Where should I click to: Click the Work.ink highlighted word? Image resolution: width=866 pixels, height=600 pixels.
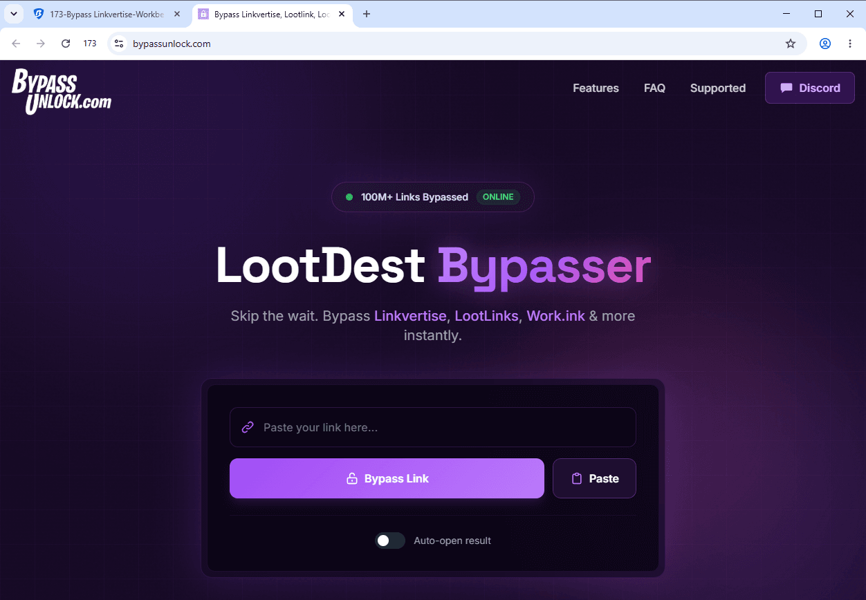[x=555, y=316]
